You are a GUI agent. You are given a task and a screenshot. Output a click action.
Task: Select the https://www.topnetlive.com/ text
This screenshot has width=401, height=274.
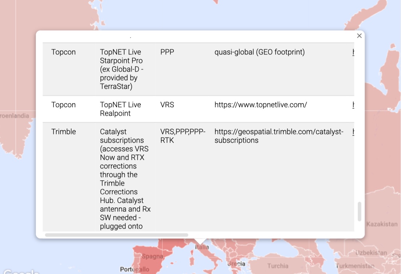(261, 105)
